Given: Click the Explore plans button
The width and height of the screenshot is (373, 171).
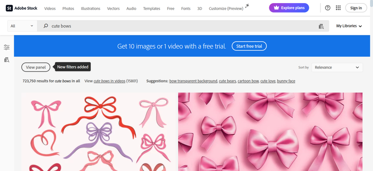Looking at the screenshot, I should point(289,8).
